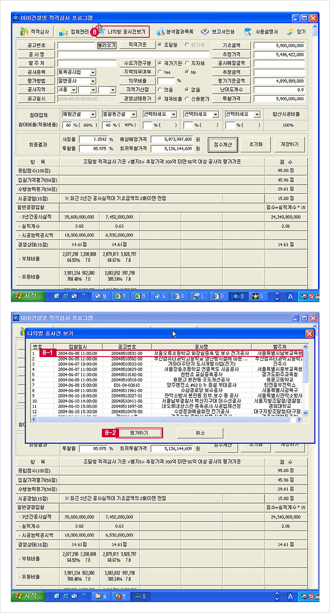Open 사용설명서 help toolbar item

[x=261, y=31]
